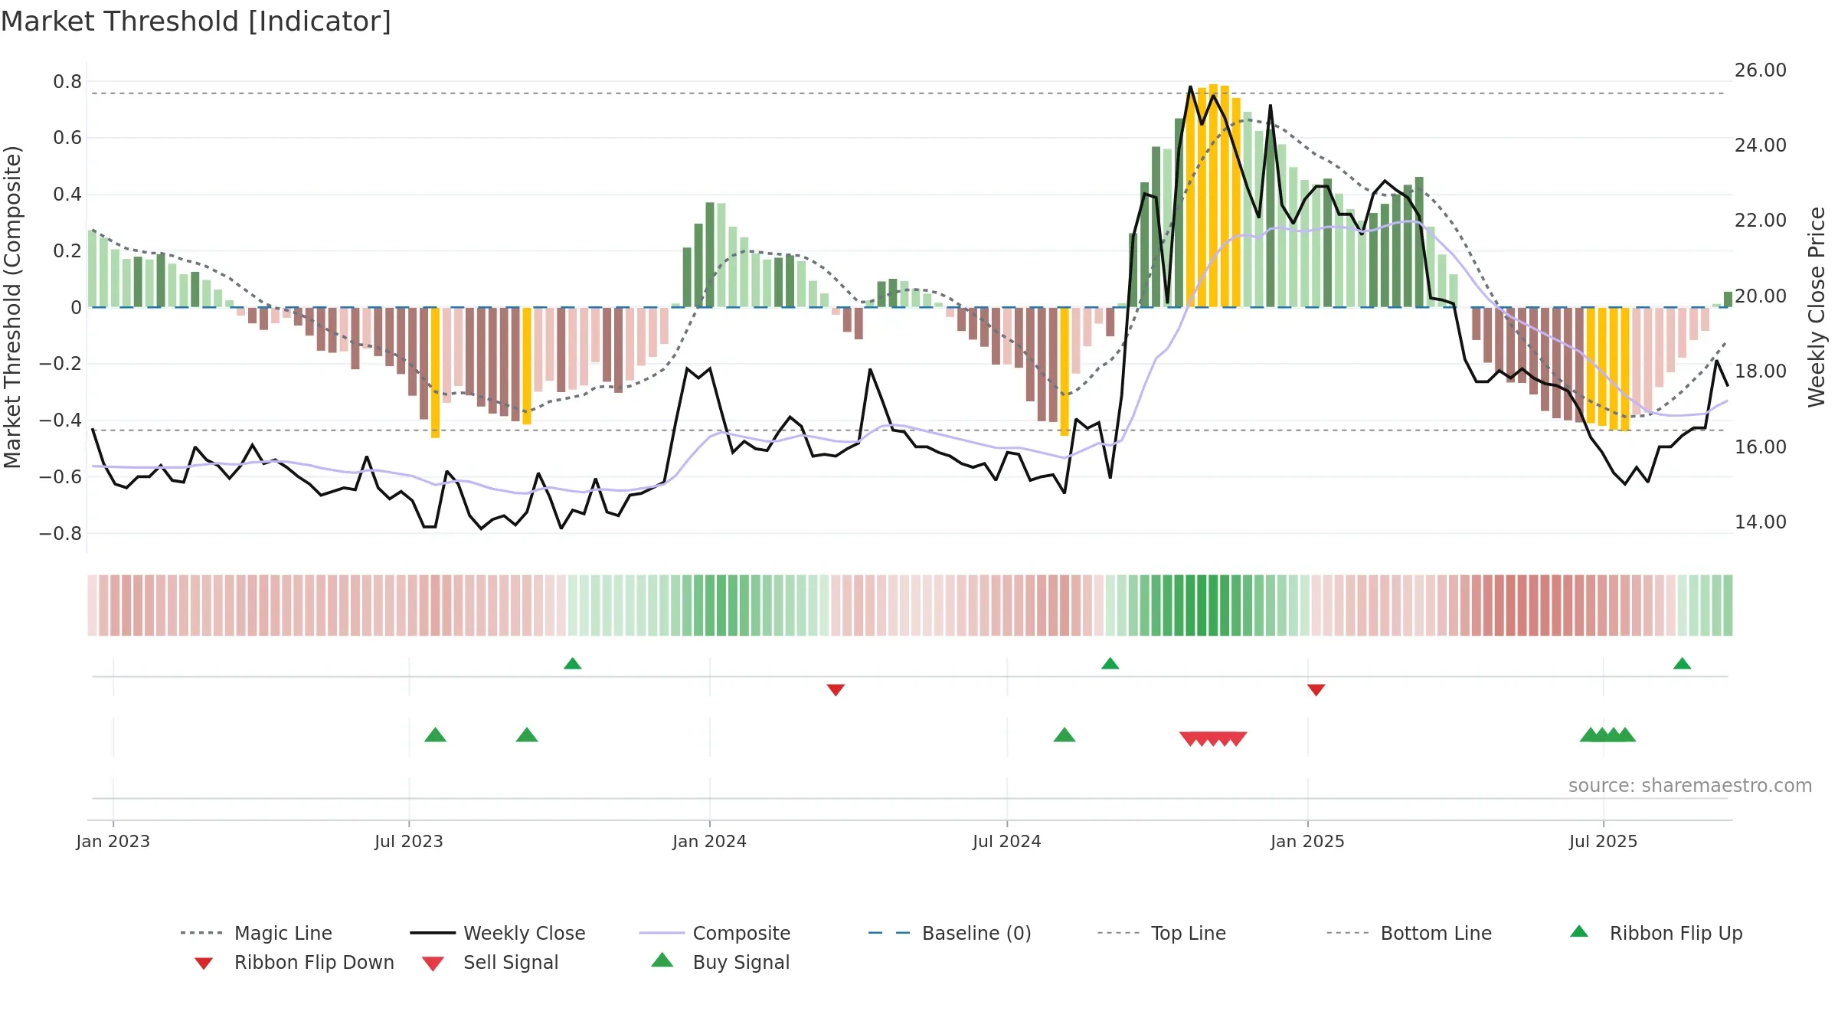1838x1034 pixels.
Task: Toggle the Buy Signal legend entry
Action: click(720, 962)
